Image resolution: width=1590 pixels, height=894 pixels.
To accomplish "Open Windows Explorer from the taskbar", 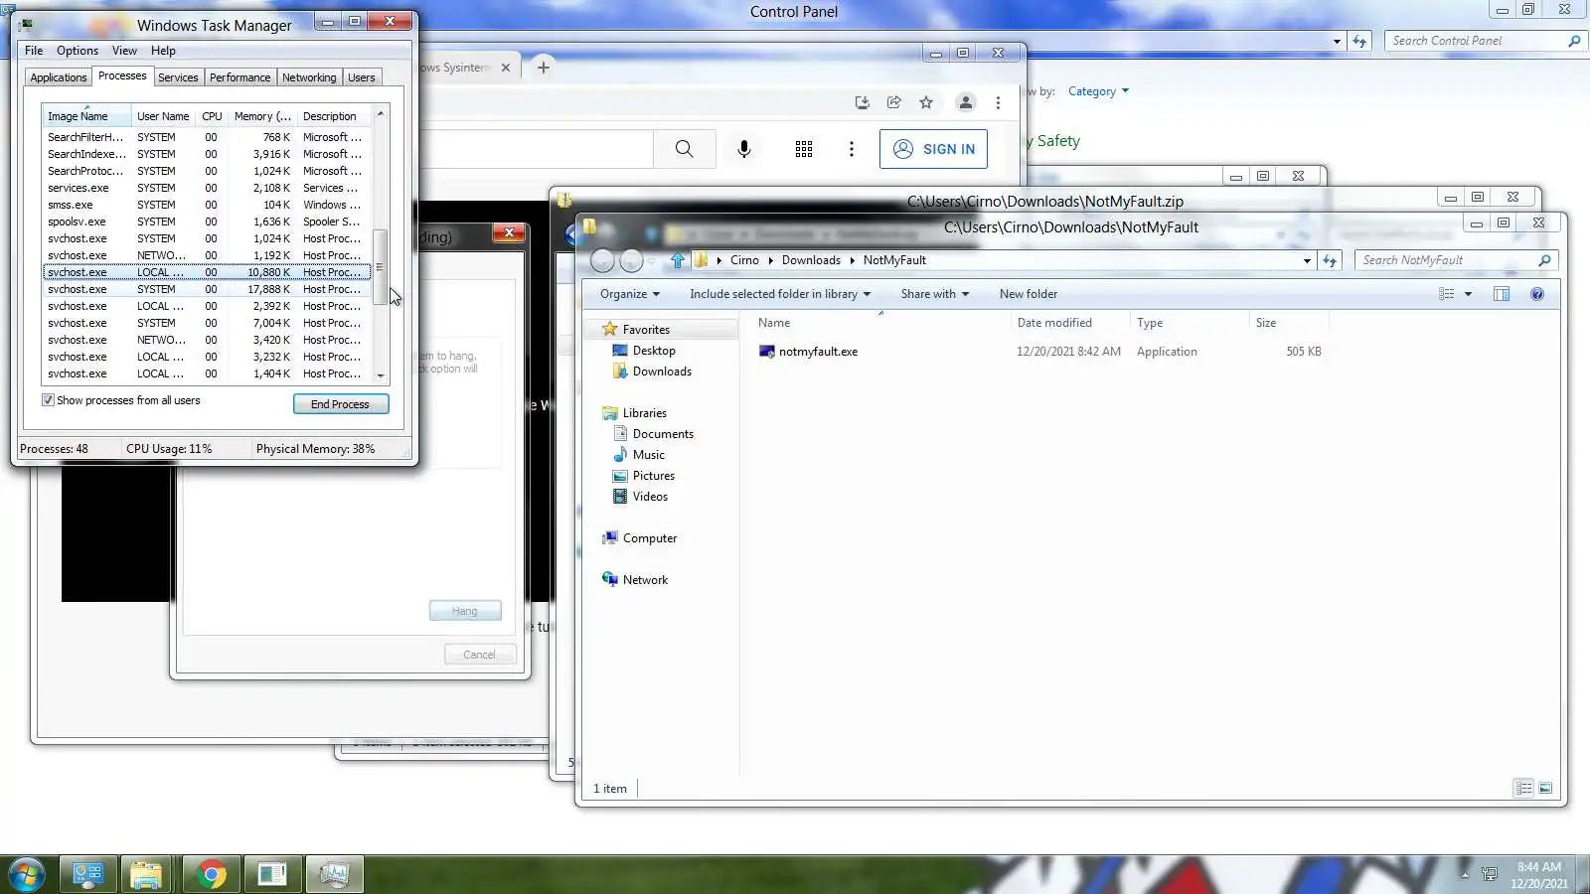I will click(x=146, y=874).
